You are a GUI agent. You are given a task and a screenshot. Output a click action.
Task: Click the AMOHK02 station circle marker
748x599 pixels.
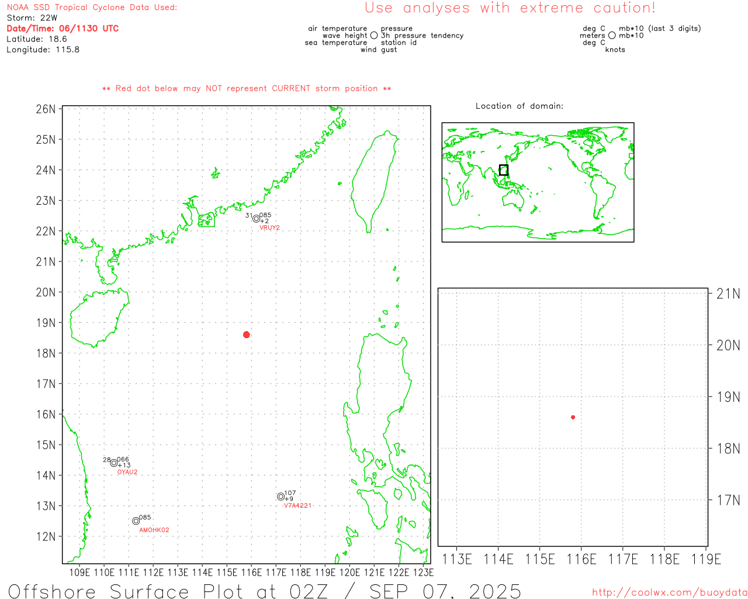click(136, 521)
